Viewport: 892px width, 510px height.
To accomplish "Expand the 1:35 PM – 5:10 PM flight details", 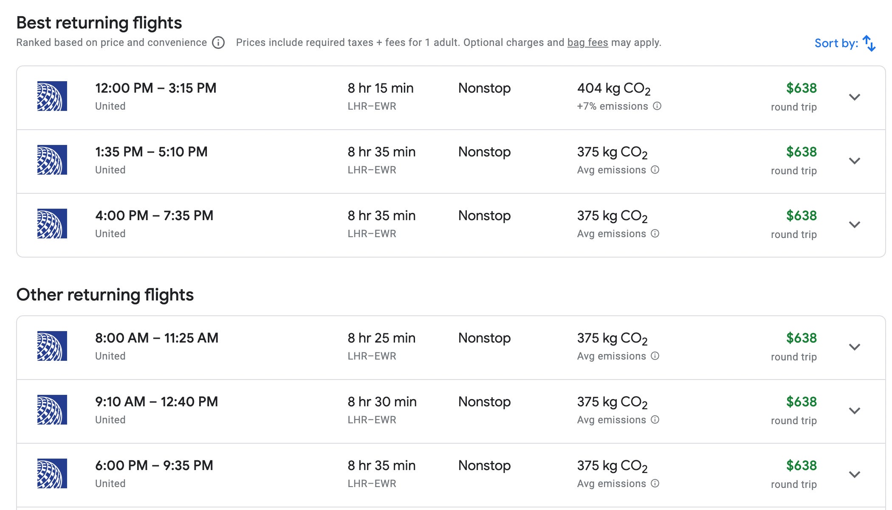I will pyautogui.click(x=854, y=161).
